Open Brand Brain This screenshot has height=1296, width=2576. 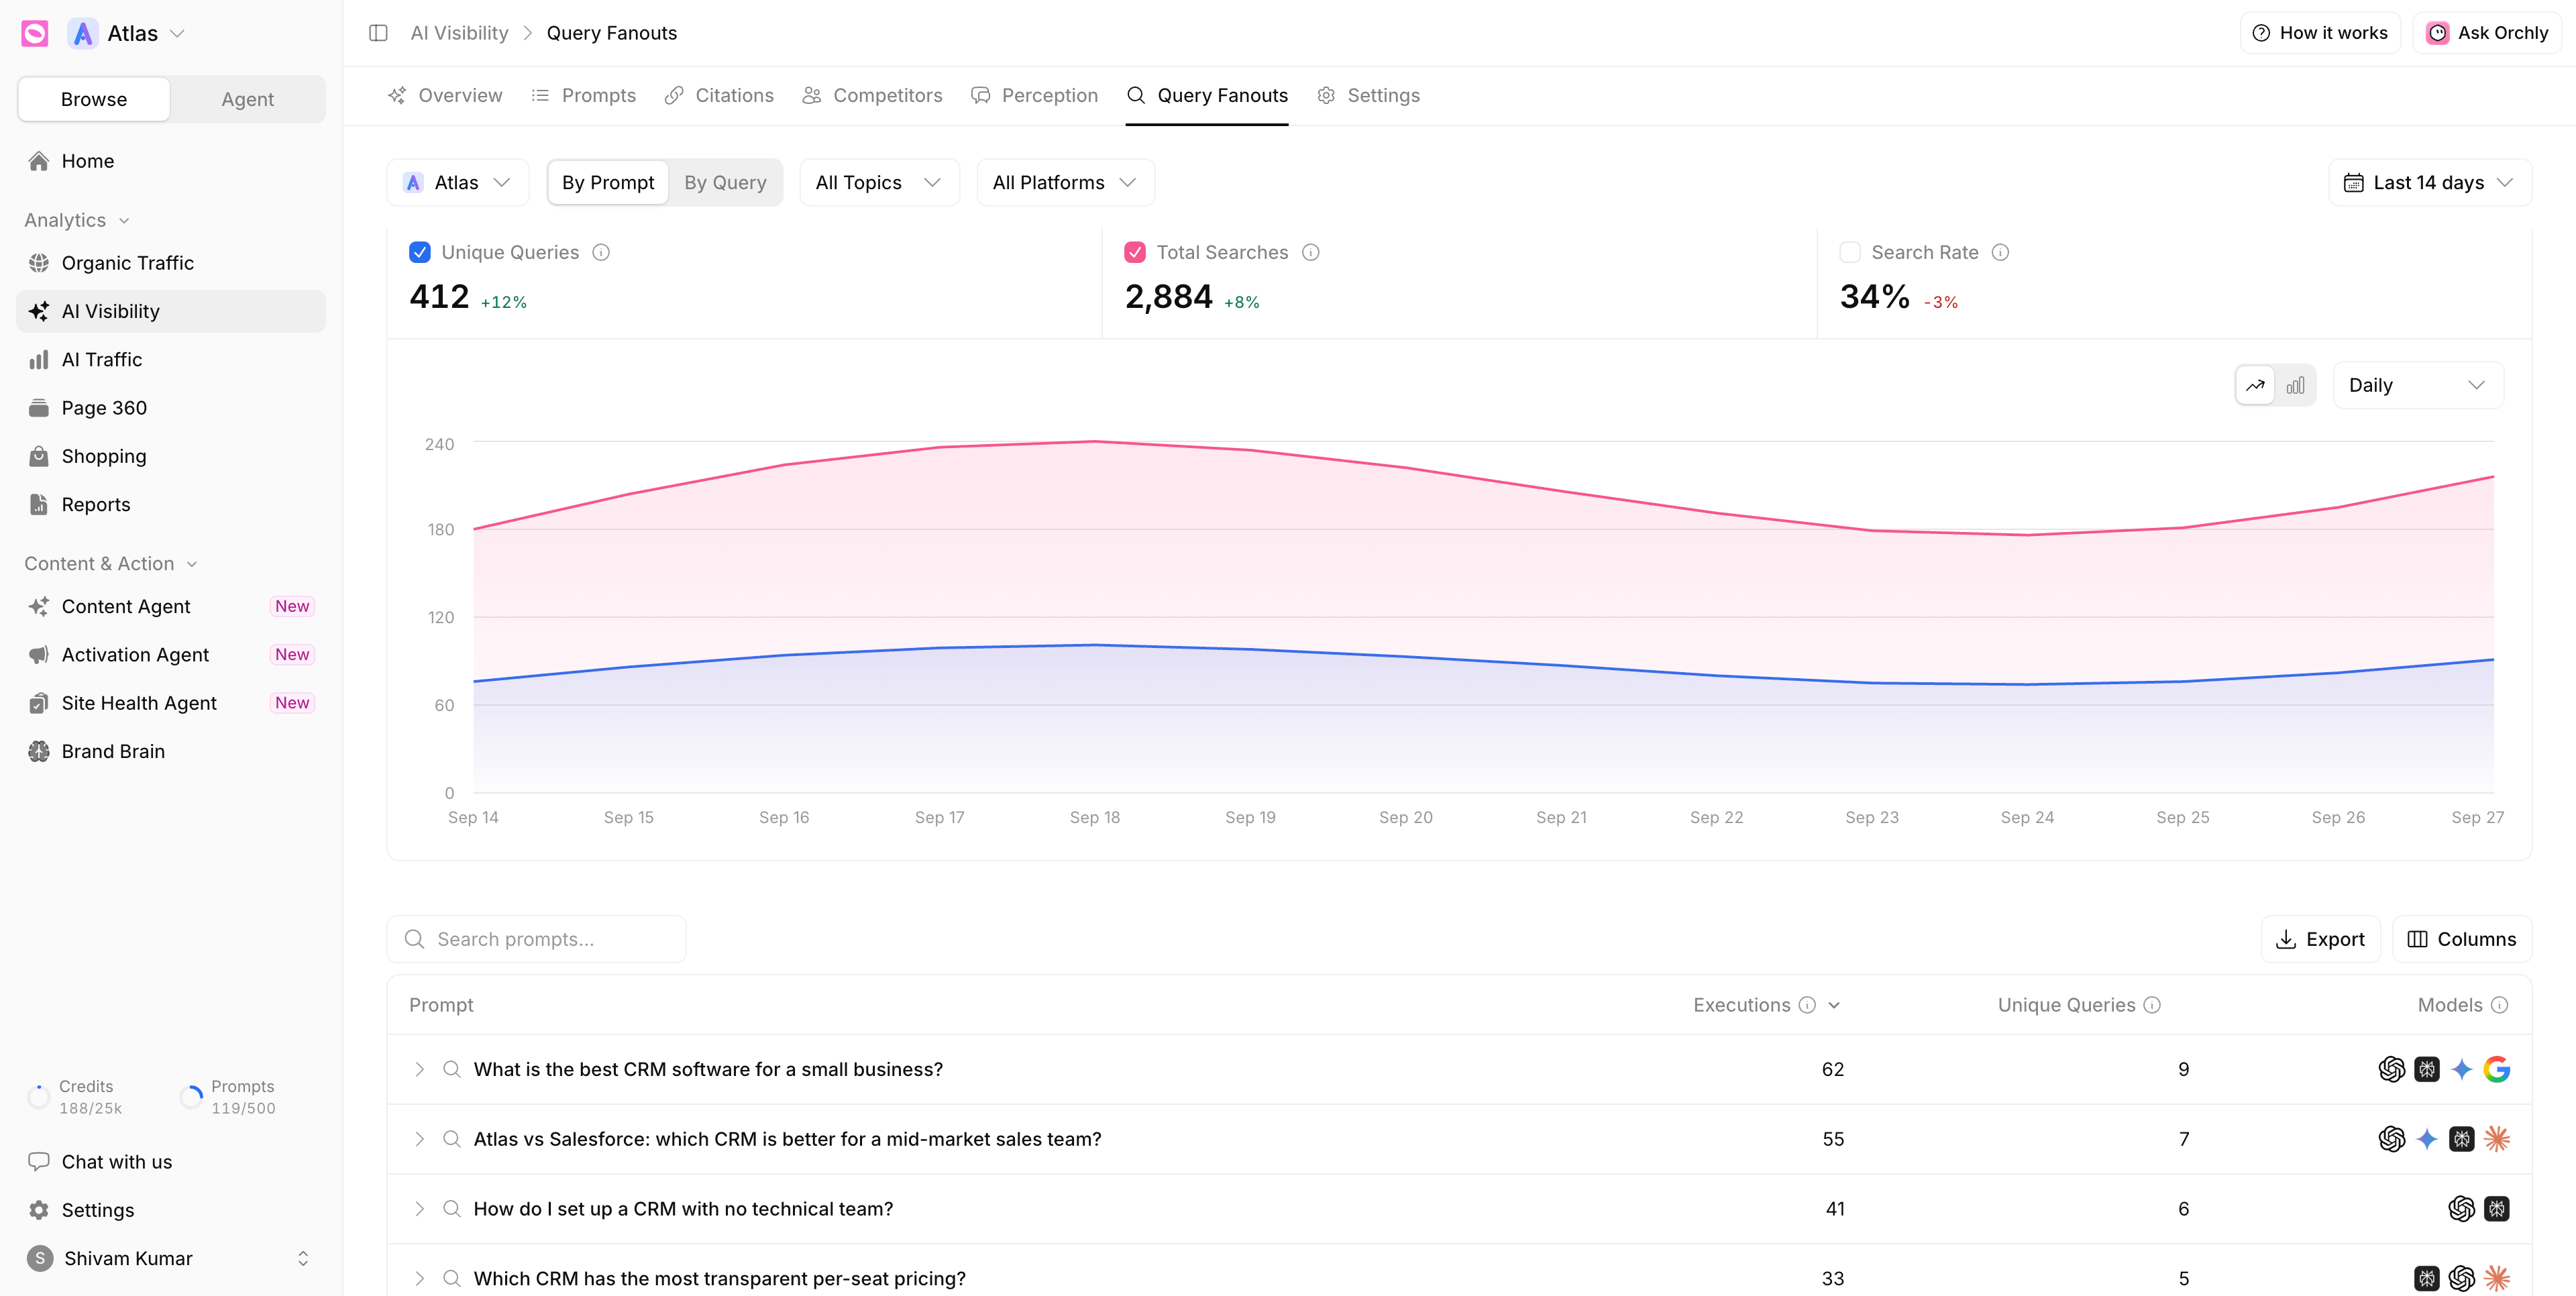(171, 751)
